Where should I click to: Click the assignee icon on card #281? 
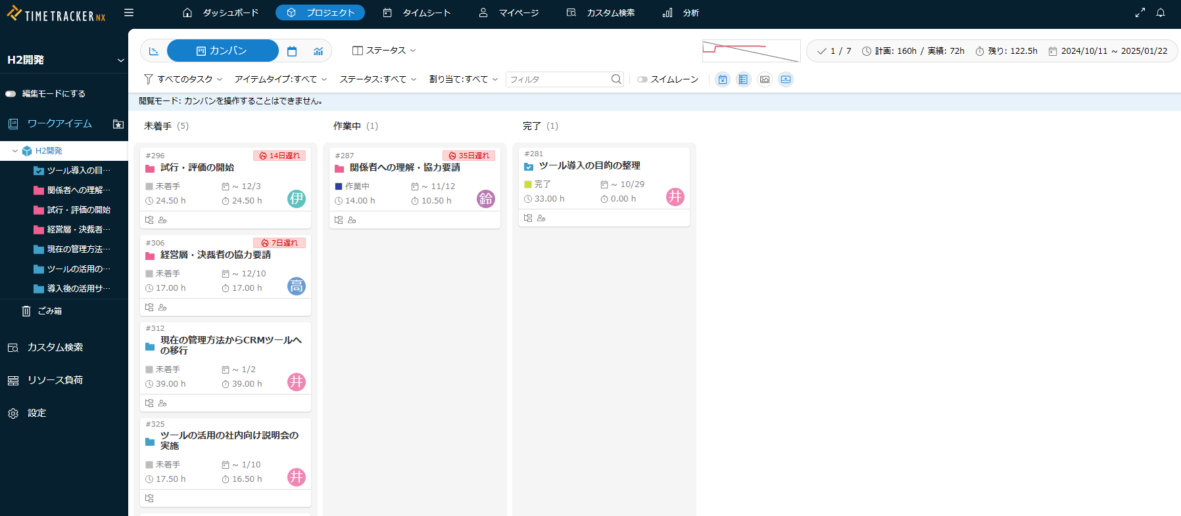(x=541, y=218)
